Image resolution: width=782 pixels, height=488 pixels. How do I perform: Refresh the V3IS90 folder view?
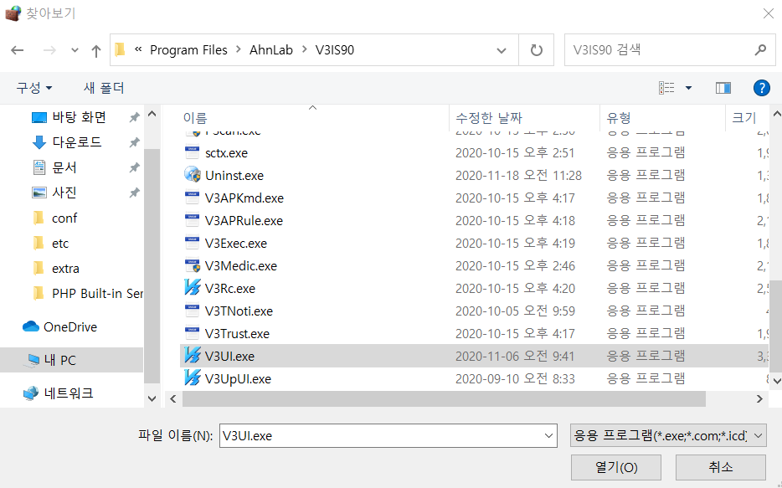click(x=536, y=50)
